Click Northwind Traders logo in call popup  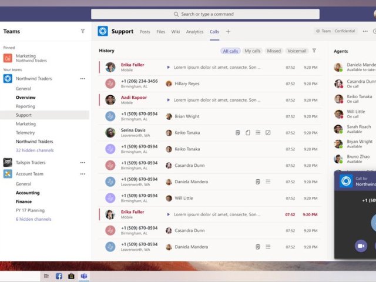click(x=346, y=181)
